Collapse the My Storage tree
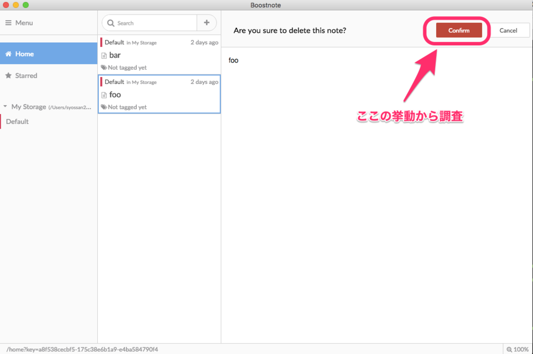The height and width of the screenshot is (354, 533). (5, 106)
